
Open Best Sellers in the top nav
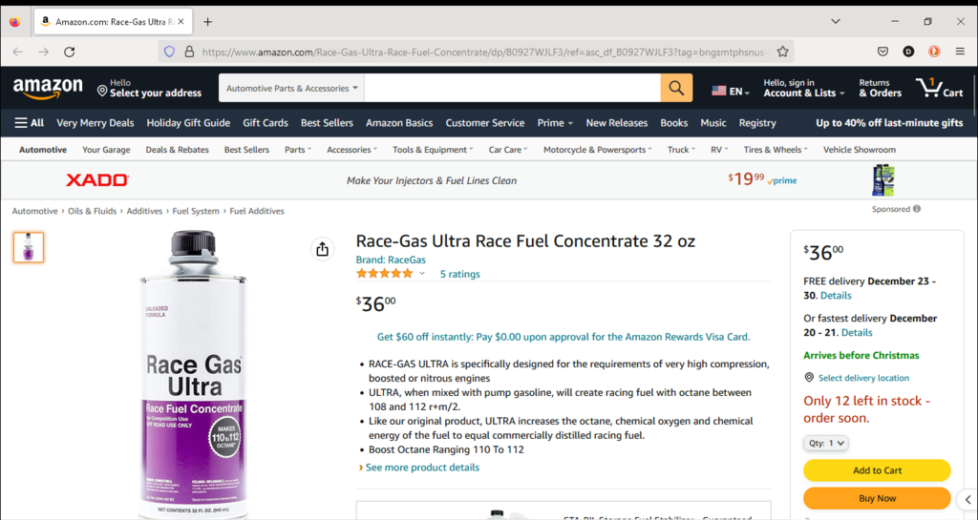(327, 123)
